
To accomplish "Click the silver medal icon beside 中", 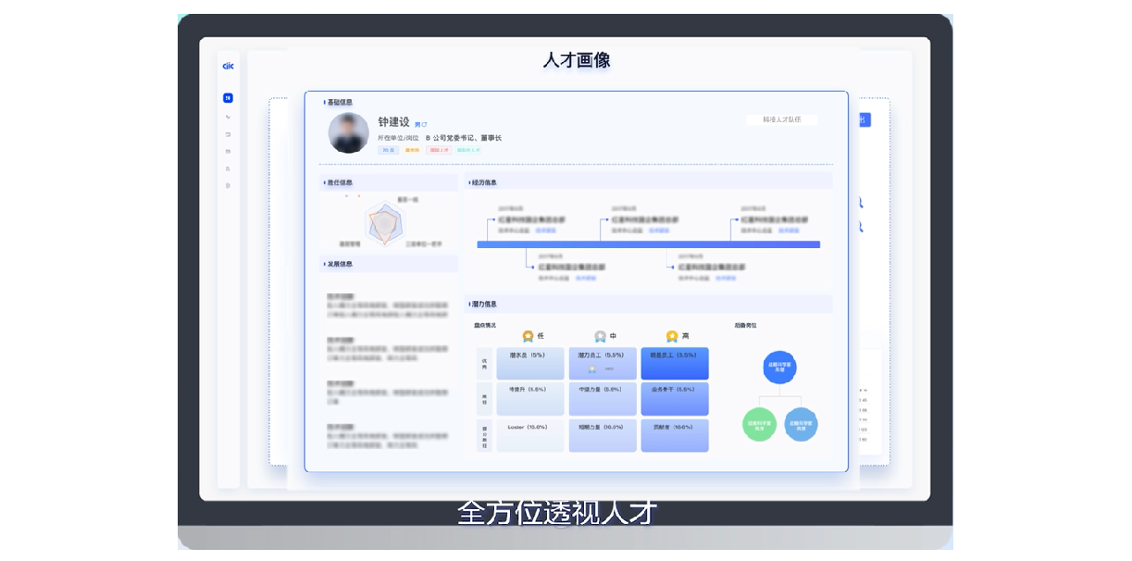I will coord(600,336).
